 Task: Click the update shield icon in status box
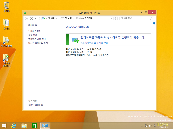[75, 40]
